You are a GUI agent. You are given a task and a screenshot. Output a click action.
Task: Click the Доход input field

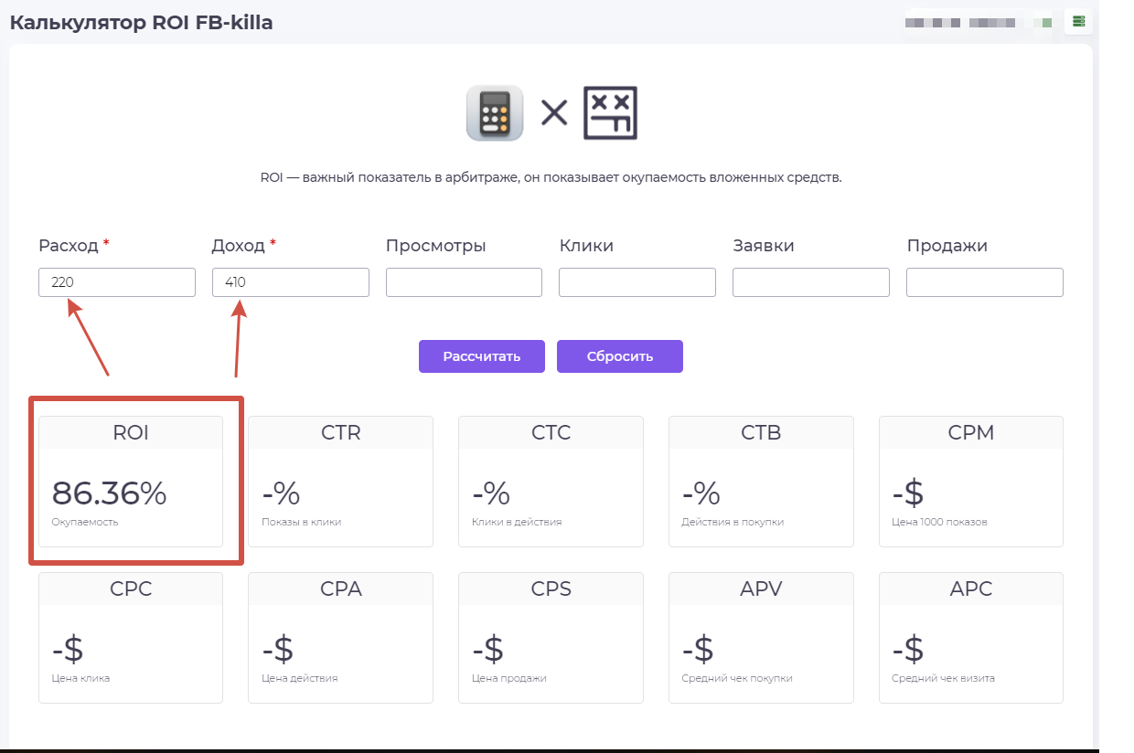tap(291, 282)
